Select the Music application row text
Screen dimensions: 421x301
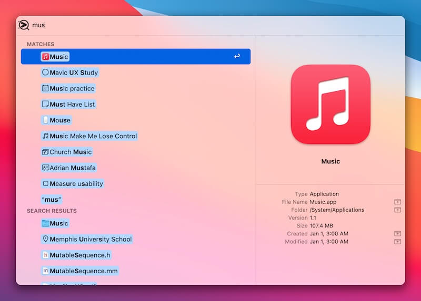[59, 57]
